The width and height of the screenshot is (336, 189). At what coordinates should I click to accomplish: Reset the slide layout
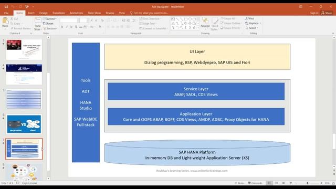tap(49, 24)
